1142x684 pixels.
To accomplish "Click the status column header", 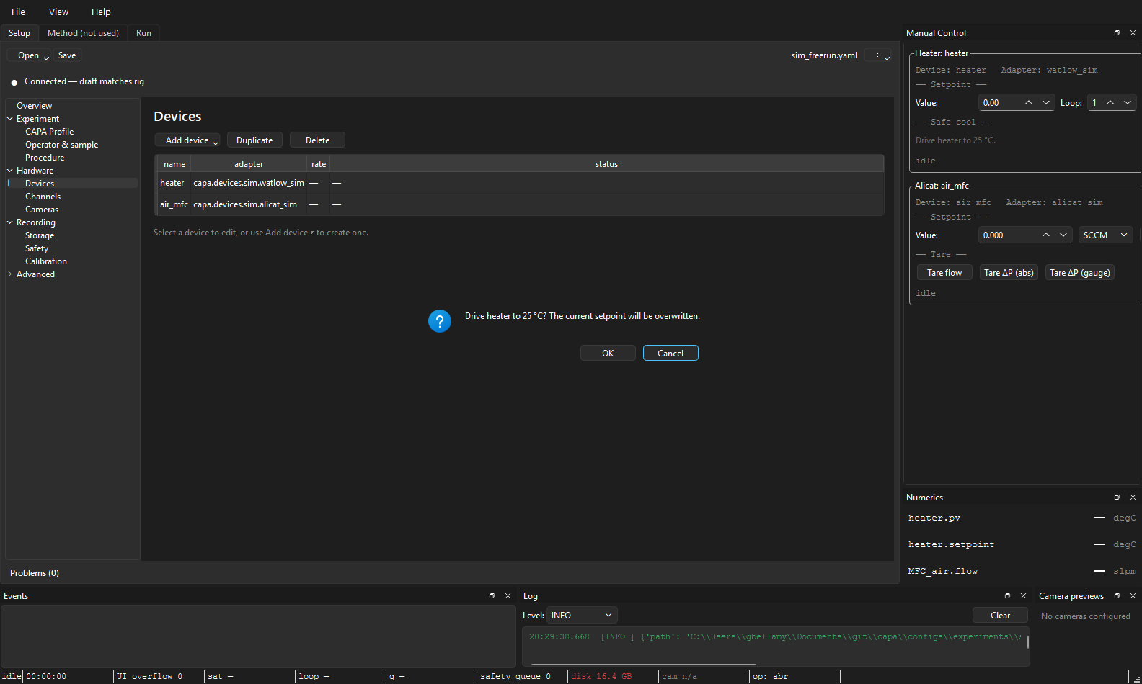I will 606,164.
